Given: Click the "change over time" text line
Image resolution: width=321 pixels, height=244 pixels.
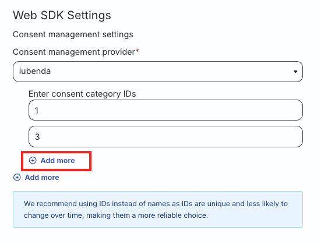Looking at the screenshot, I should [116, 215].
